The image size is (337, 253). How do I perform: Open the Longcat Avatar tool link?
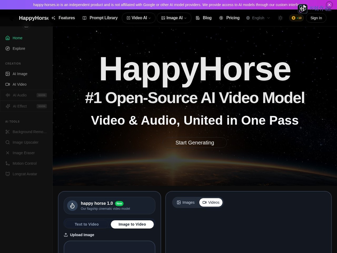point(26,174)
